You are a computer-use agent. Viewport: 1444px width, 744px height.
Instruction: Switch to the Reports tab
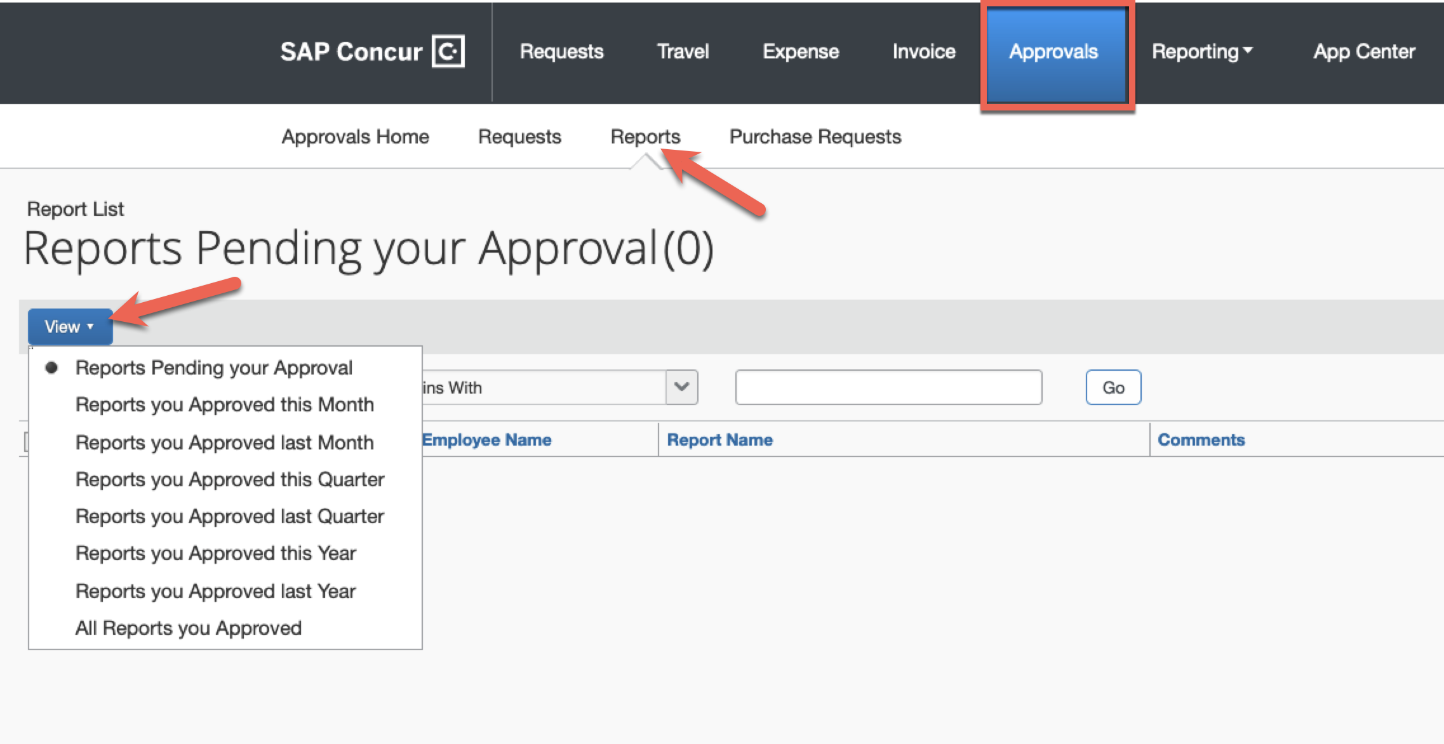[x=645, y=136]
